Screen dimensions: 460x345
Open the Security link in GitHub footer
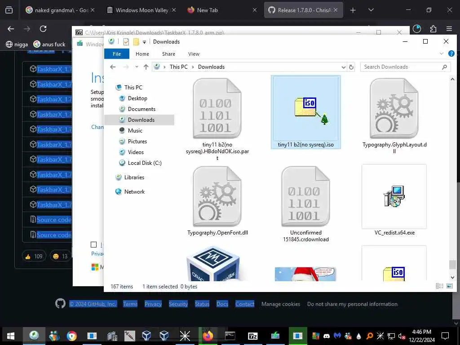click(178, 304)
